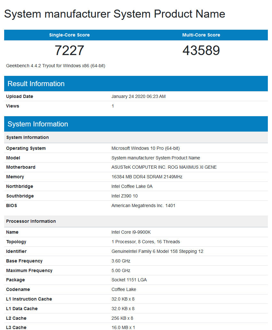Screen dimensions: 272x330
Task: Select the multi-core score 43589
Action: point(201,51)
